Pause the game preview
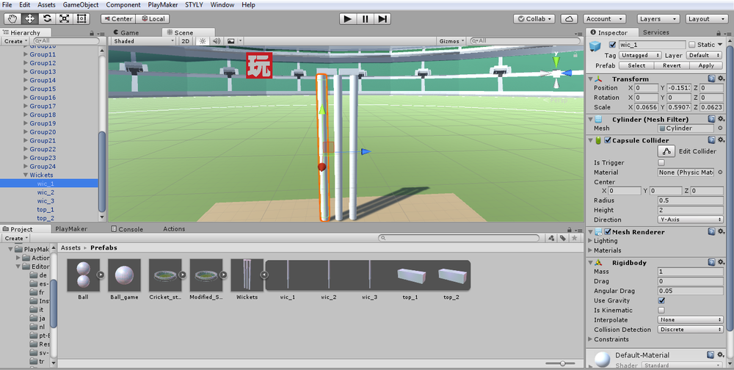 (x=365, y=19)
